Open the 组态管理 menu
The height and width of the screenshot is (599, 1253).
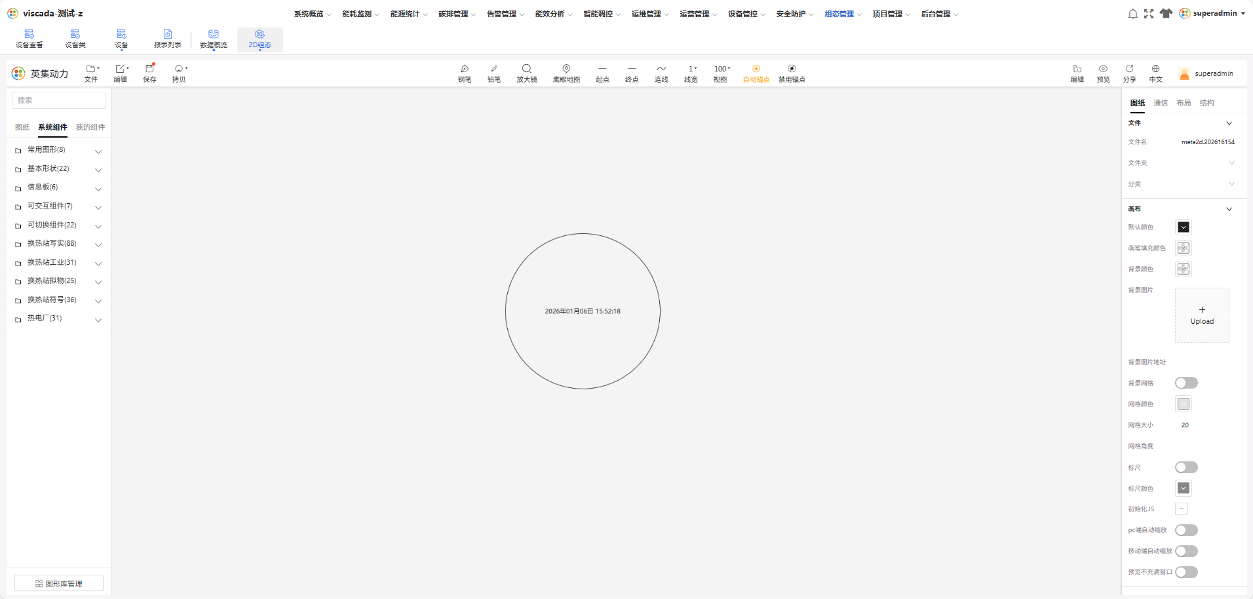point(843,14)
